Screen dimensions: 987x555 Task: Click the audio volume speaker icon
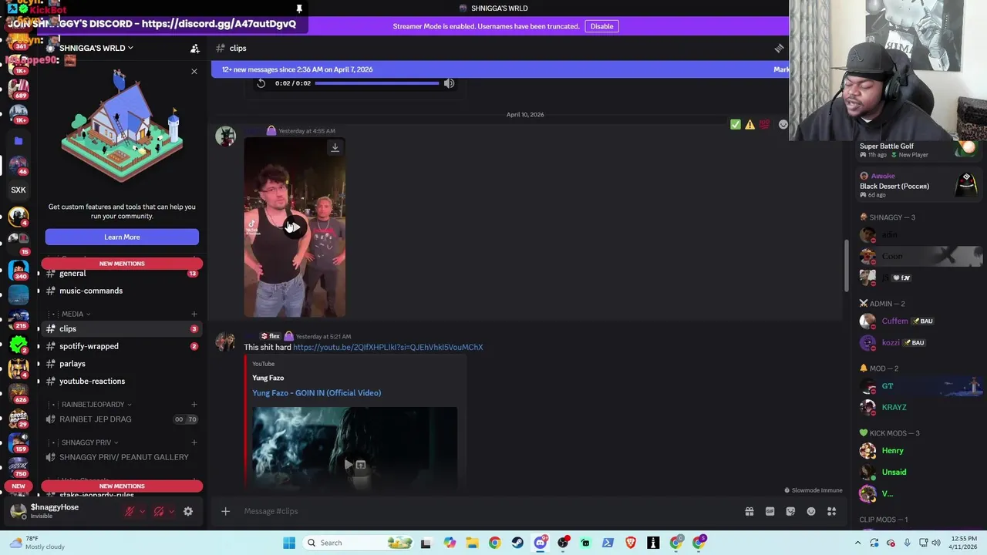pos(449,83)
